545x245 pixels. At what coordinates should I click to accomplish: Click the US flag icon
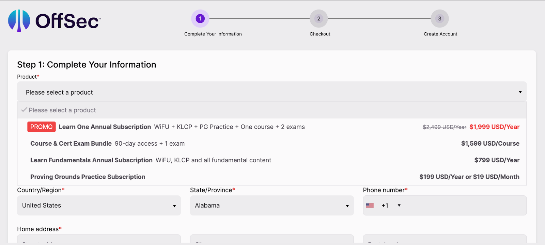(370, 206)
